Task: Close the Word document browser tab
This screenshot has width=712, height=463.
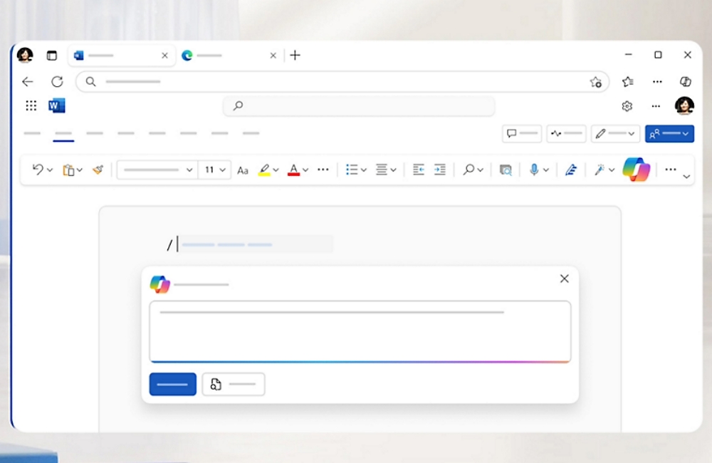Action: point(165,56)
